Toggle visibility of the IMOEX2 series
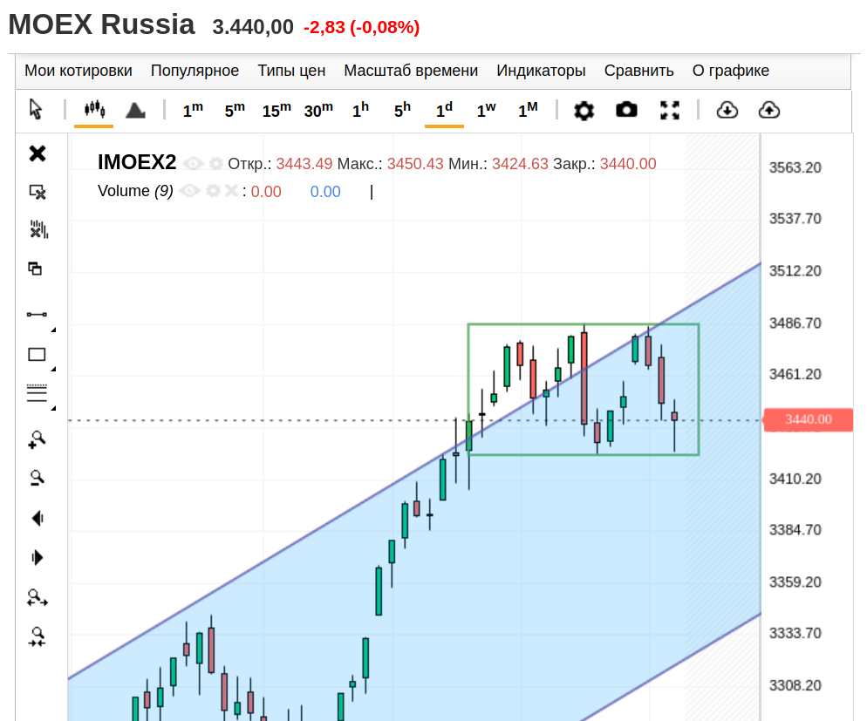The image size is (867, 721). pyautogui.click(x=192, y=163)
